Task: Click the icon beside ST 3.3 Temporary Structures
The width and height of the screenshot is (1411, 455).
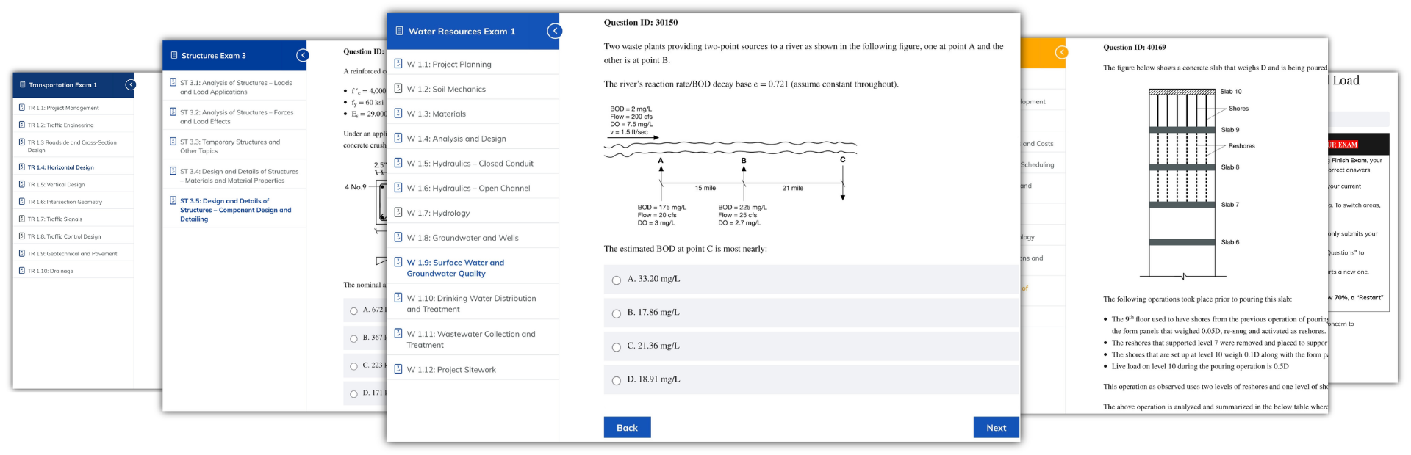Action: pos(173,142)
